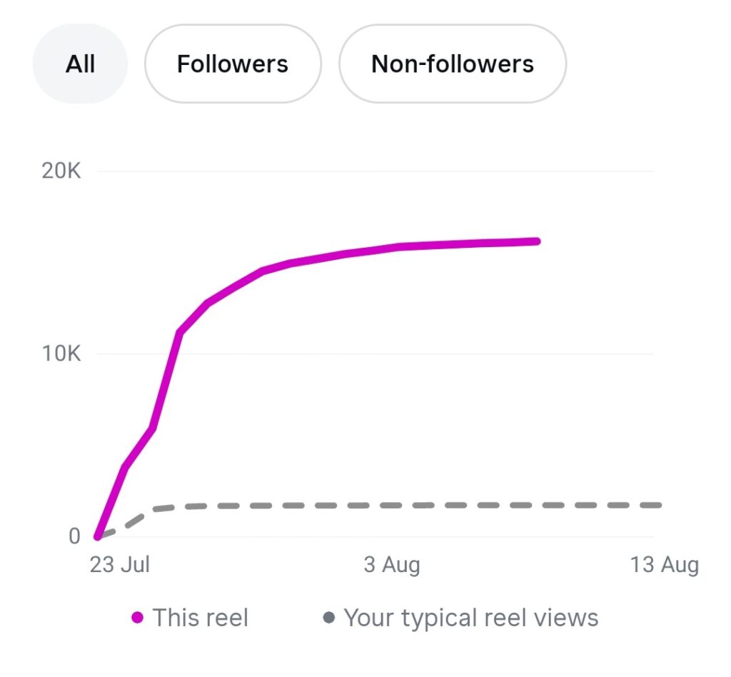The image size is (731, 677).
Task: Click the magenta line's starting point at zero
Action: click(97, 536)
